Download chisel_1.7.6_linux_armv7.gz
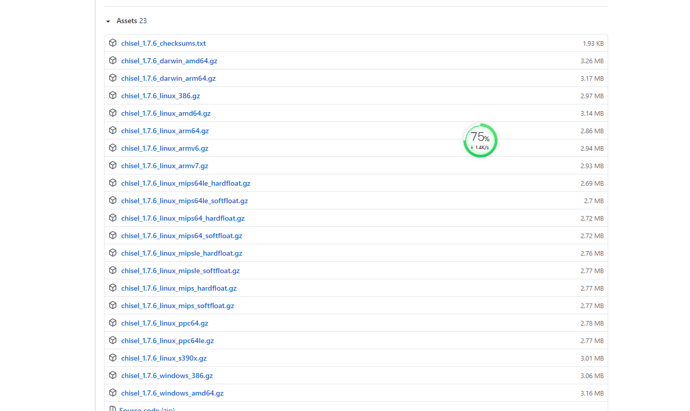 click(165, 166)
